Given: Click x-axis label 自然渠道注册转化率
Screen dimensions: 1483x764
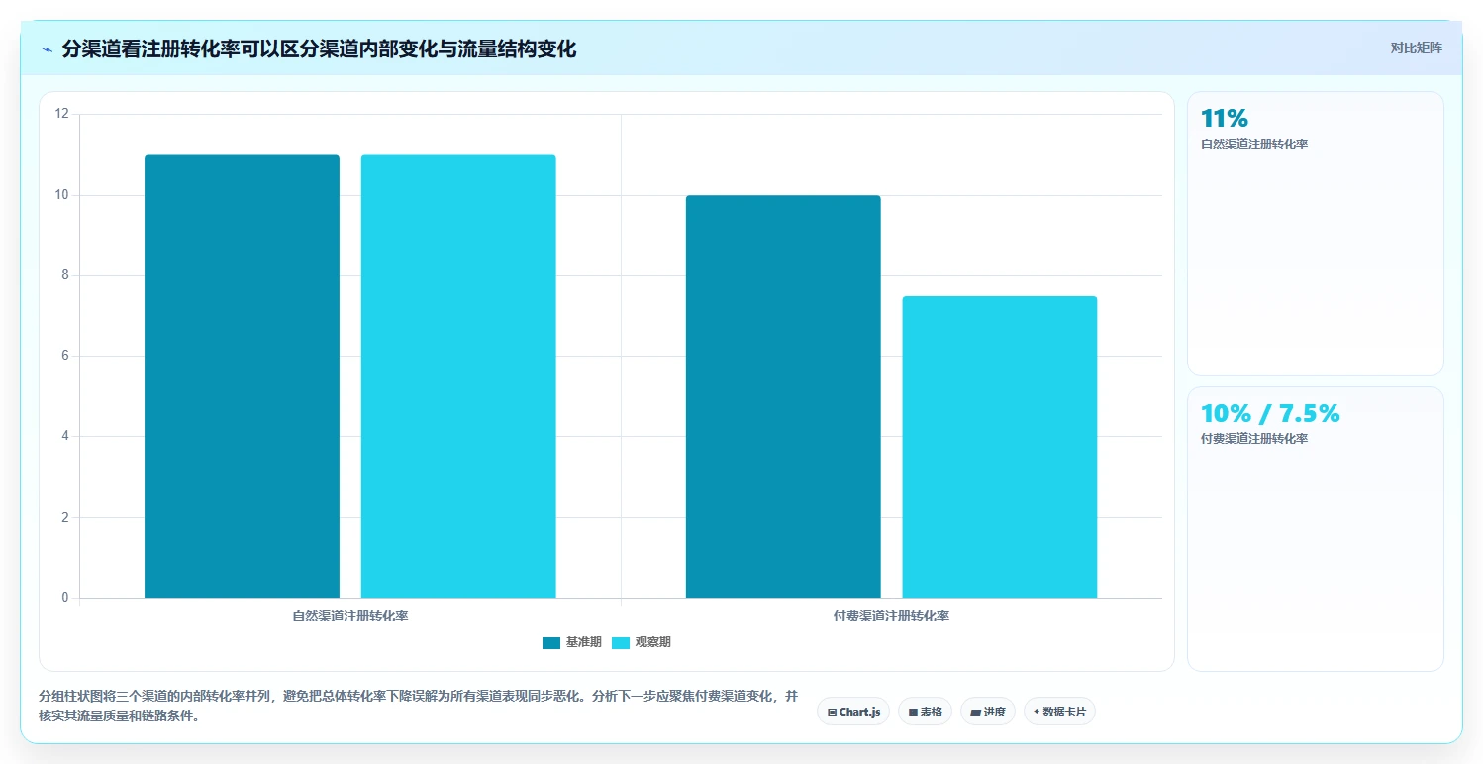Looking at the screenshot, I should click(350, 616).
